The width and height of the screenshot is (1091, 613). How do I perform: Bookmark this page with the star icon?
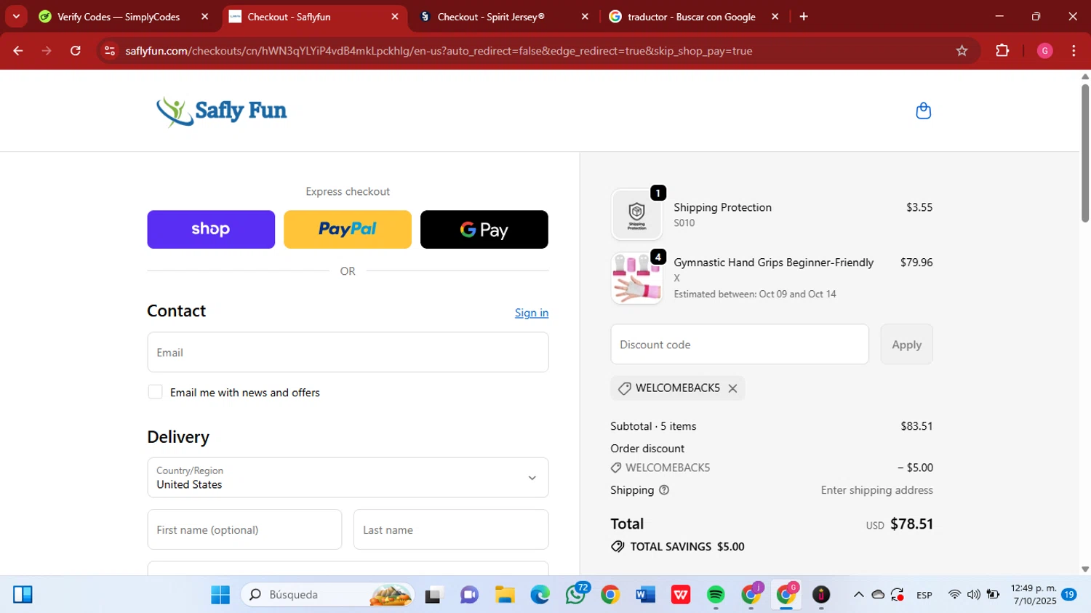(x=962, y=51)
